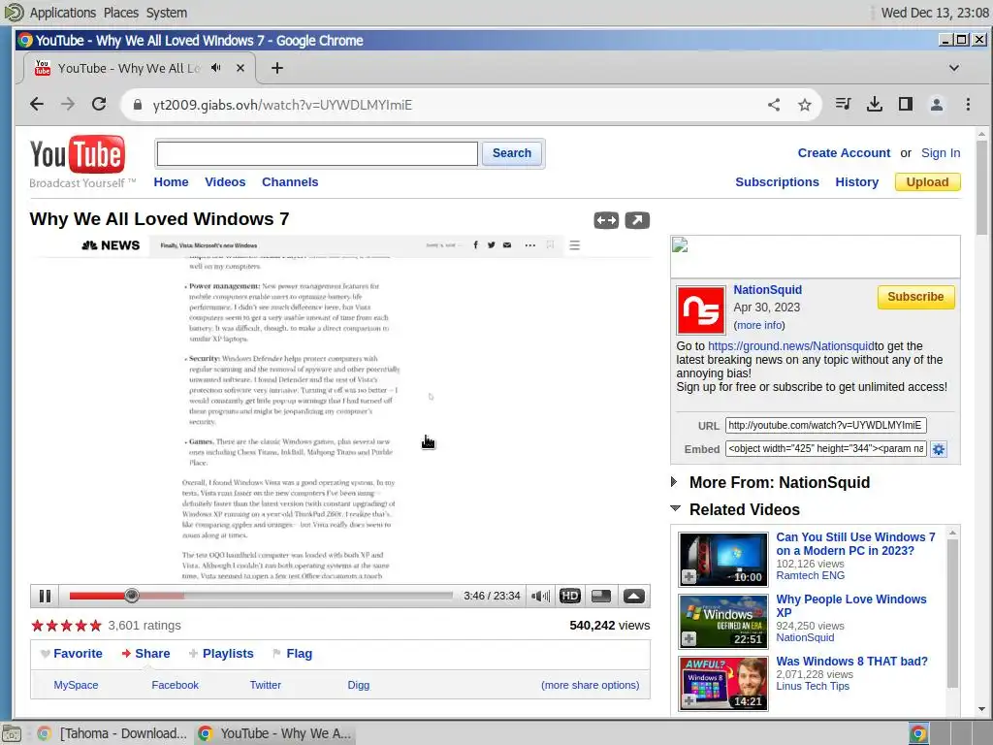Open a new browser tab

click(276, 68)
